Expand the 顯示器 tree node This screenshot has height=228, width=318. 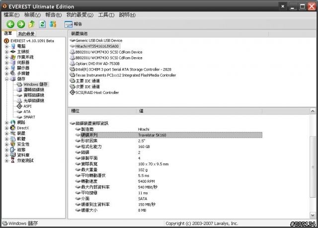(6, 68)
